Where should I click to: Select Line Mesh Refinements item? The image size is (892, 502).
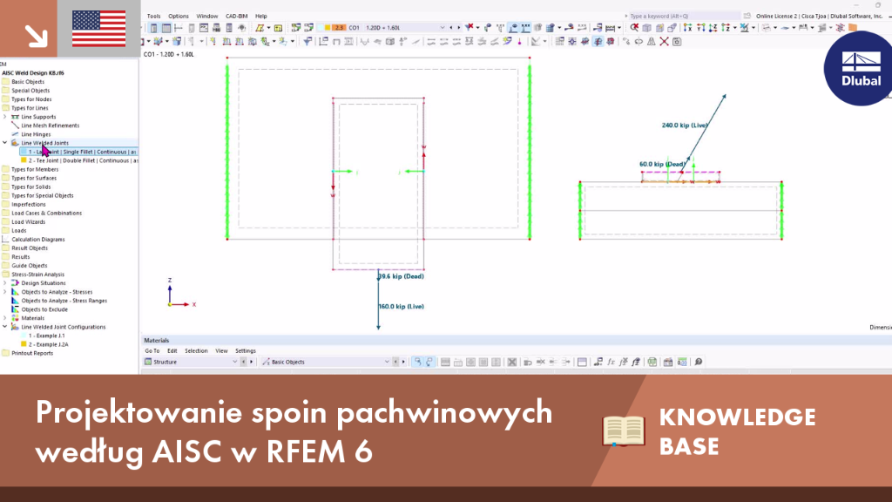50,125
